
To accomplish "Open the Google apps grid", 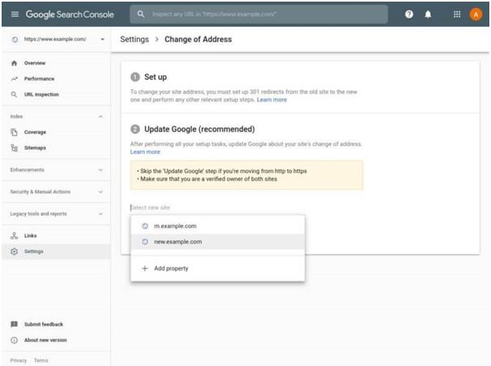I will [457, 14].
